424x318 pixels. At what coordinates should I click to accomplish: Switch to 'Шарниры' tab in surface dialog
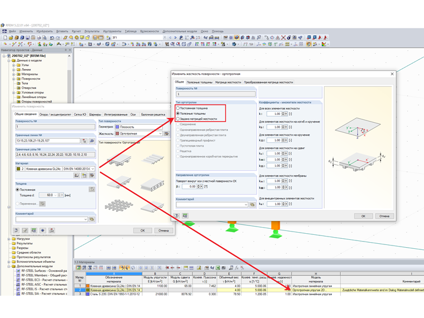point(95,114)
